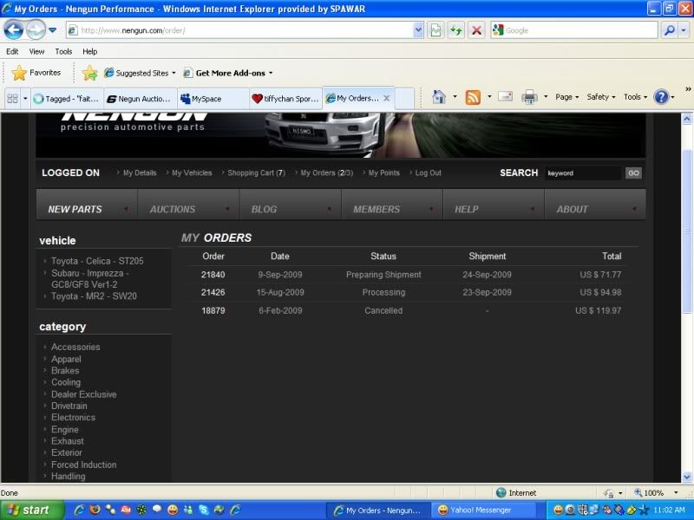Click the Google search box

point(574,30)
